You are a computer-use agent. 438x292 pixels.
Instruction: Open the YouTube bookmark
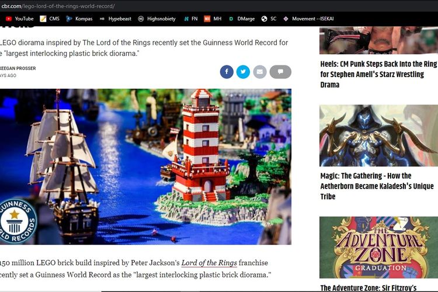coord(19,19)
